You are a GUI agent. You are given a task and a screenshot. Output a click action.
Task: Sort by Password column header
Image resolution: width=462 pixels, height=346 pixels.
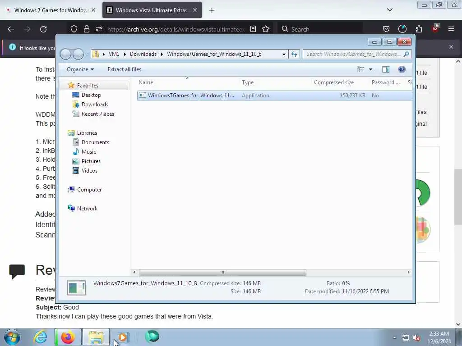coord(387,83)
